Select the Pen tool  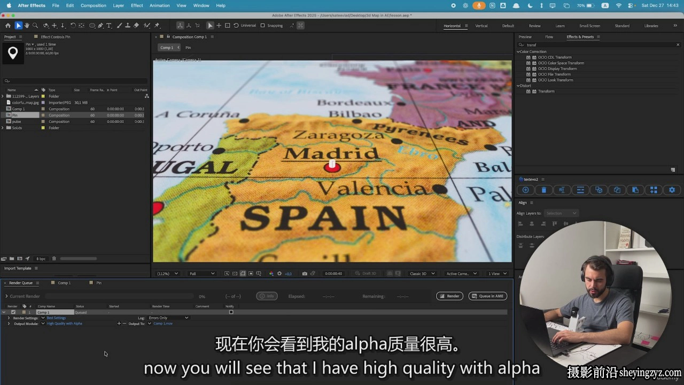point(100,25)
